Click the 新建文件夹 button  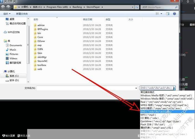22,14
